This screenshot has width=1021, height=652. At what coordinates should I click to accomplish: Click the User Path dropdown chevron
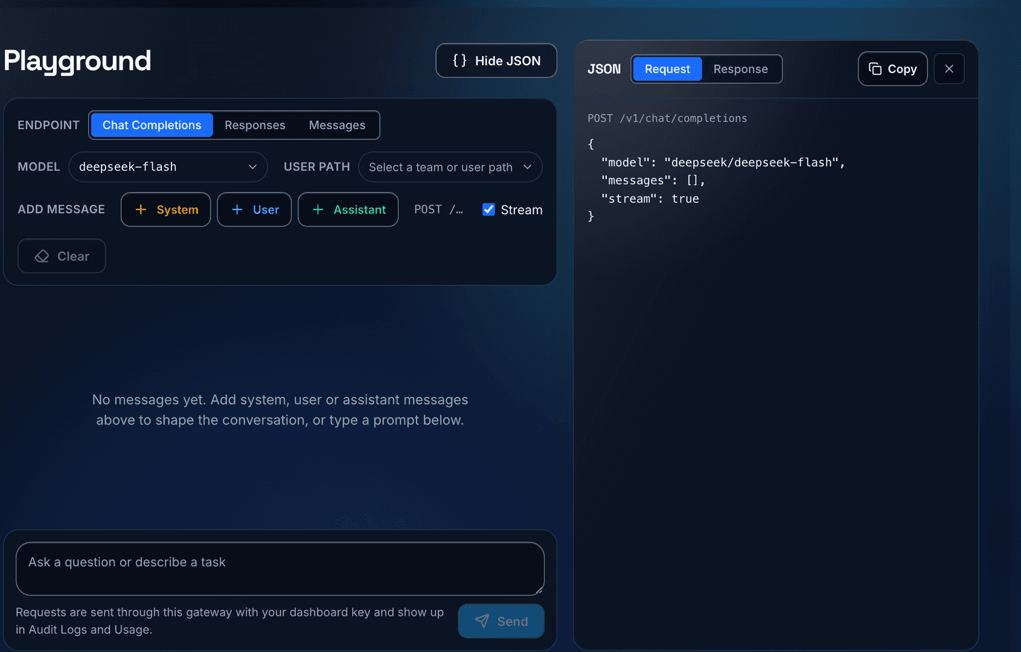tap(528, 167)
